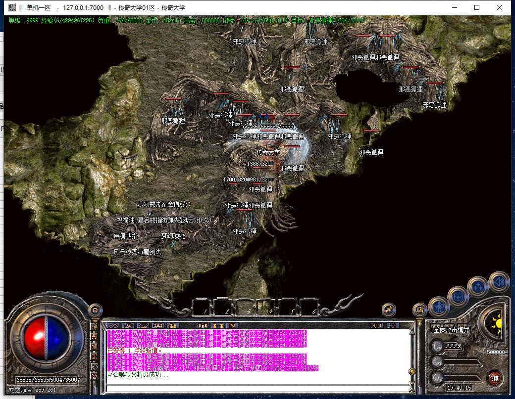The width and height of the screenshot is (515, 399).
Task: Toggle the group hierarchy channel icon
Action: 94,337
